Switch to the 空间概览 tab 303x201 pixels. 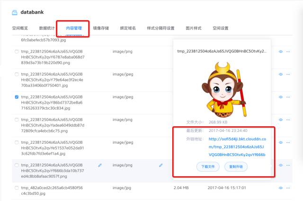pos(20,28)
